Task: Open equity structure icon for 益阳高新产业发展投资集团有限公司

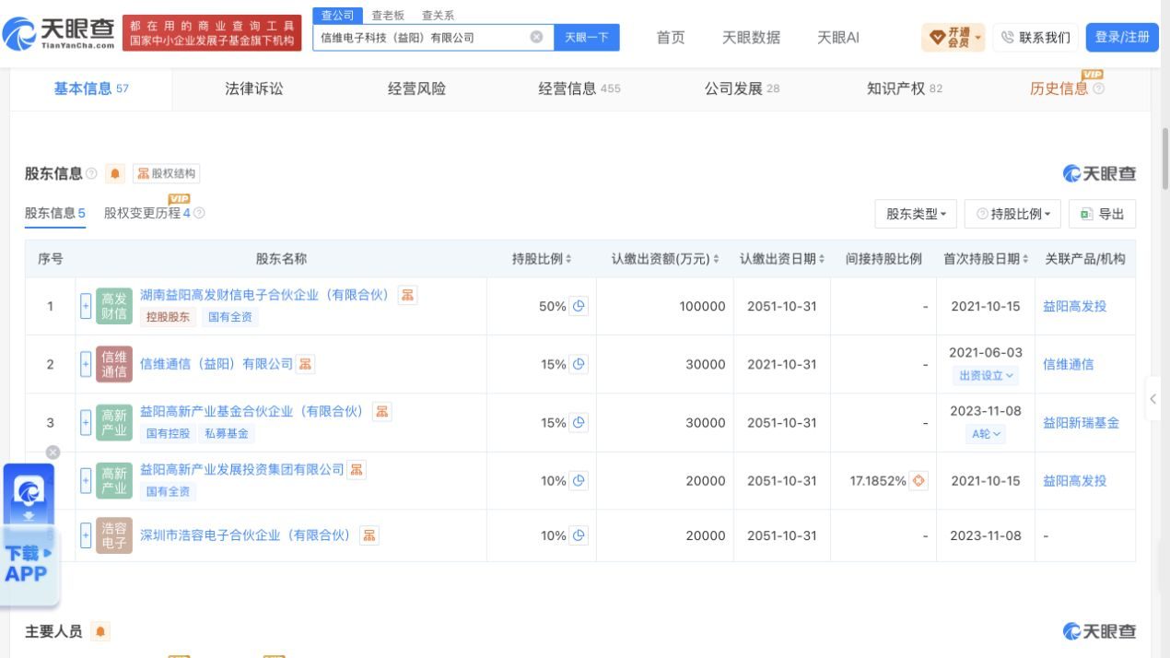Action: [356, 469]
